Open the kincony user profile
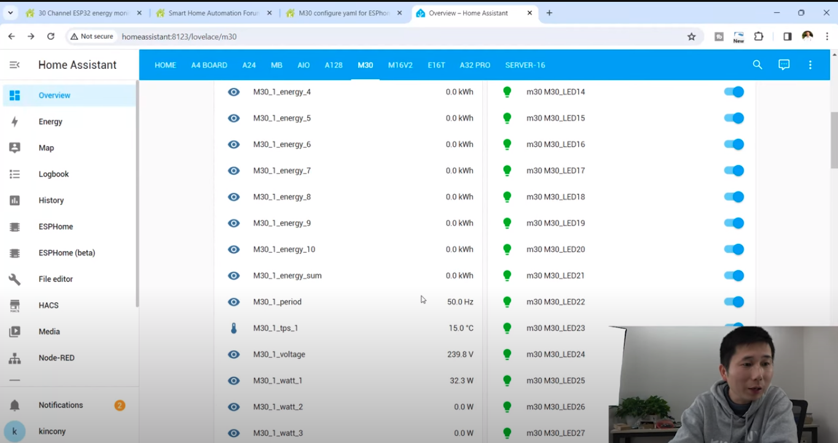Image resolution: width=838 pixels, height=443 pixels. pyautogui.click(x=52, y=431)
